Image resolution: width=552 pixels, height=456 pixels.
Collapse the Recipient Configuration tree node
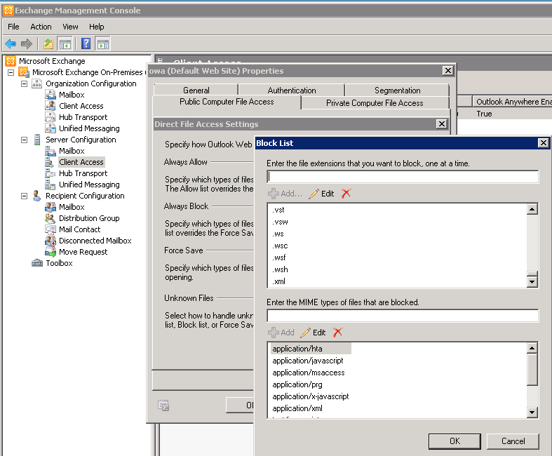(x=24, y=196)
